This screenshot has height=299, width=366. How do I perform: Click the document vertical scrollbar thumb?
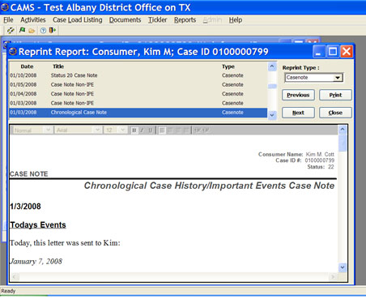343,143
